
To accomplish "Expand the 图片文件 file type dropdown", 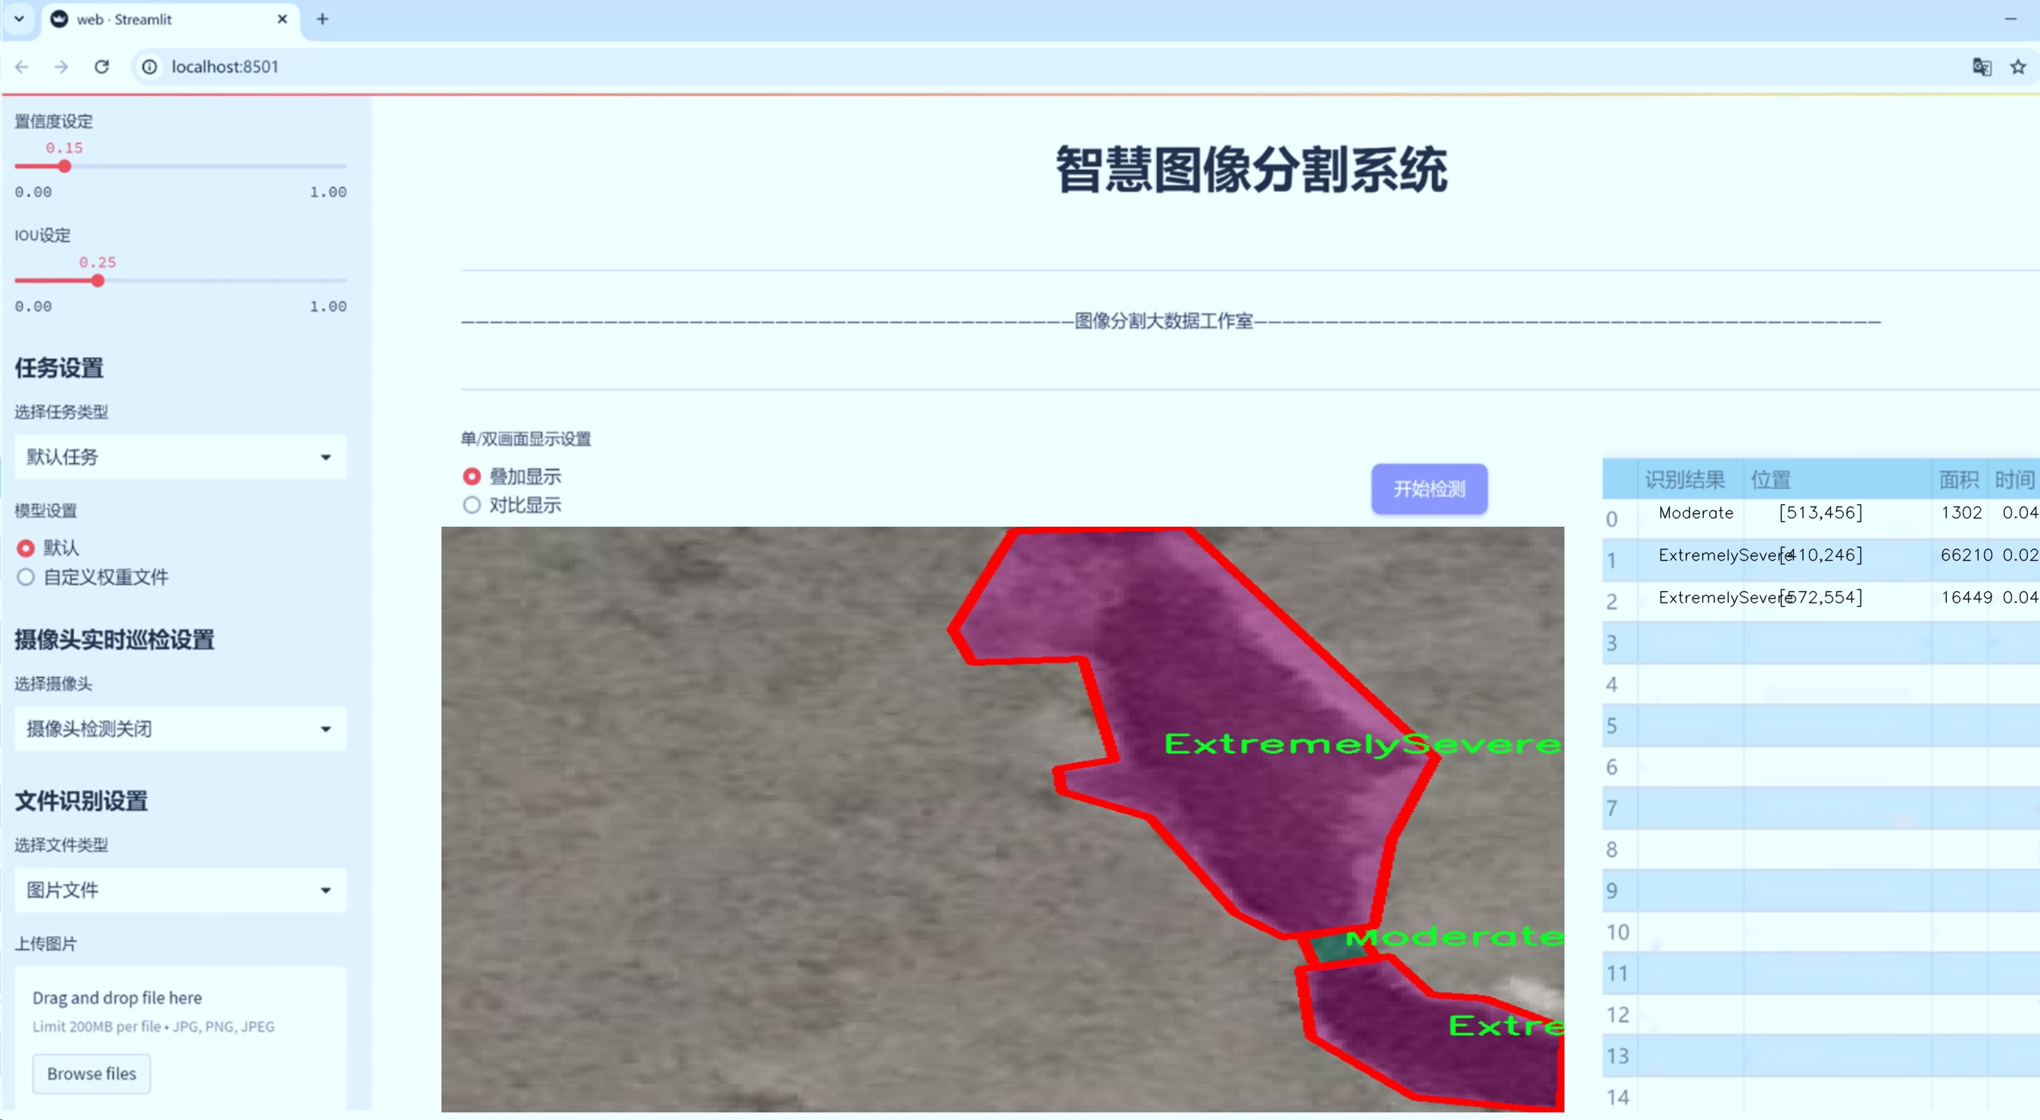I will [x=180, y=890].
